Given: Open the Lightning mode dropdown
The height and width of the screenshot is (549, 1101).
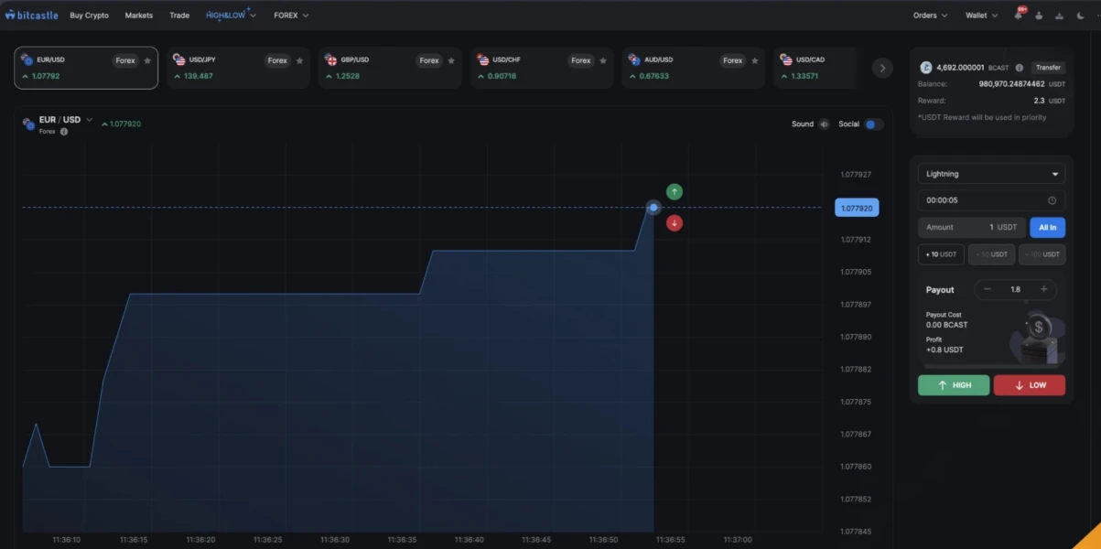Looking at the screenshot, I should (x=991, y=174).
